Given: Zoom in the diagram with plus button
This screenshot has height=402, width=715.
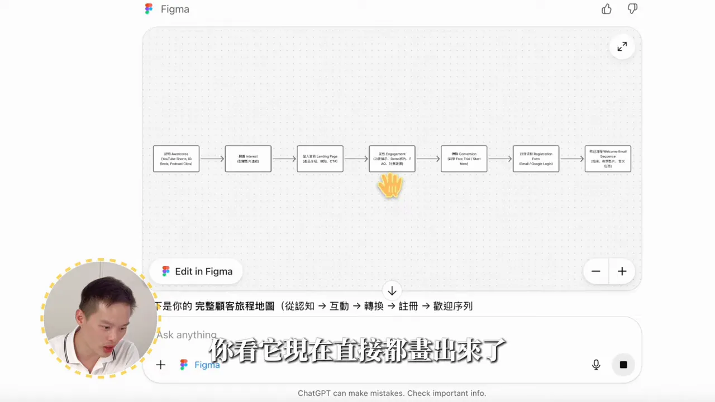Looking at the screenshot, I should [x=622, y=271].
